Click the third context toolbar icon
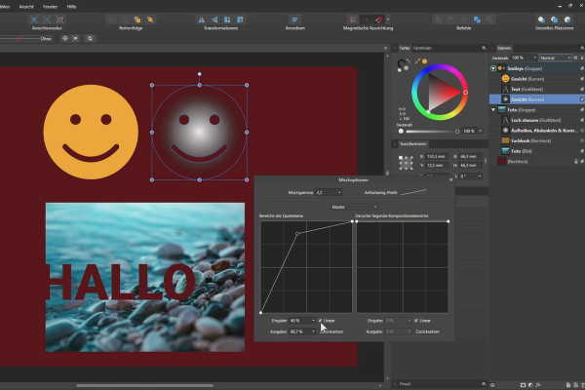Viewport: 585px width, 390px height. (x=90, y=38)
